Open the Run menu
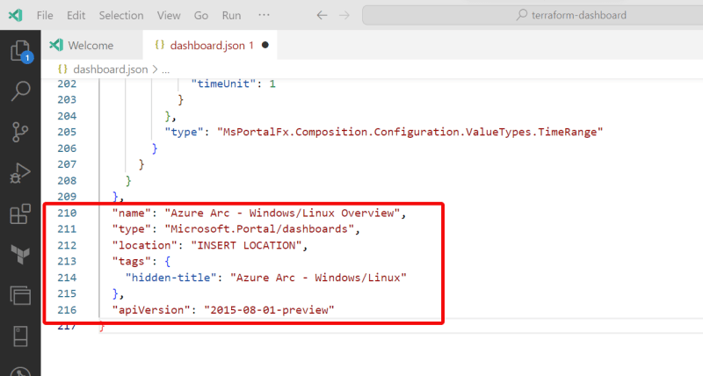Screen dimensions: 703x376 [x=231, y=15]
